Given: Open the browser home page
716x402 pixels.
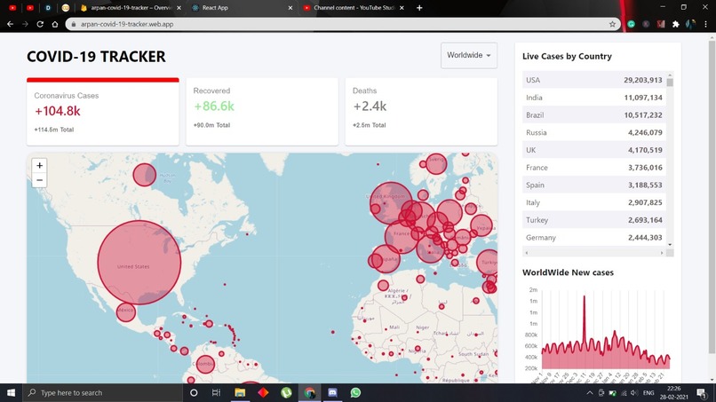Looking at the screenshot, I should coord(55,24).
